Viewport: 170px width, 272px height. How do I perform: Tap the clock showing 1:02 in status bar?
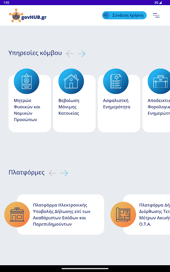pos(6,2)
